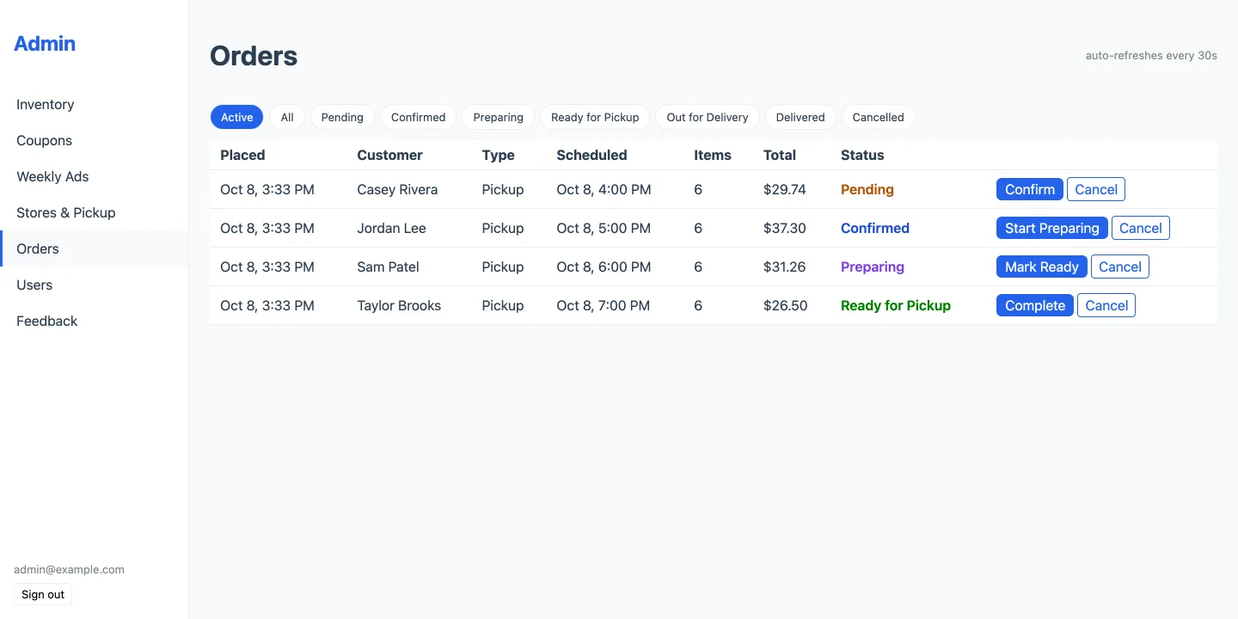Click the Placed column header
This screenshot has height=619, width=1238.
[242, 155]
